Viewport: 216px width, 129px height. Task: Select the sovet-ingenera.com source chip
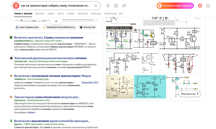26,28
